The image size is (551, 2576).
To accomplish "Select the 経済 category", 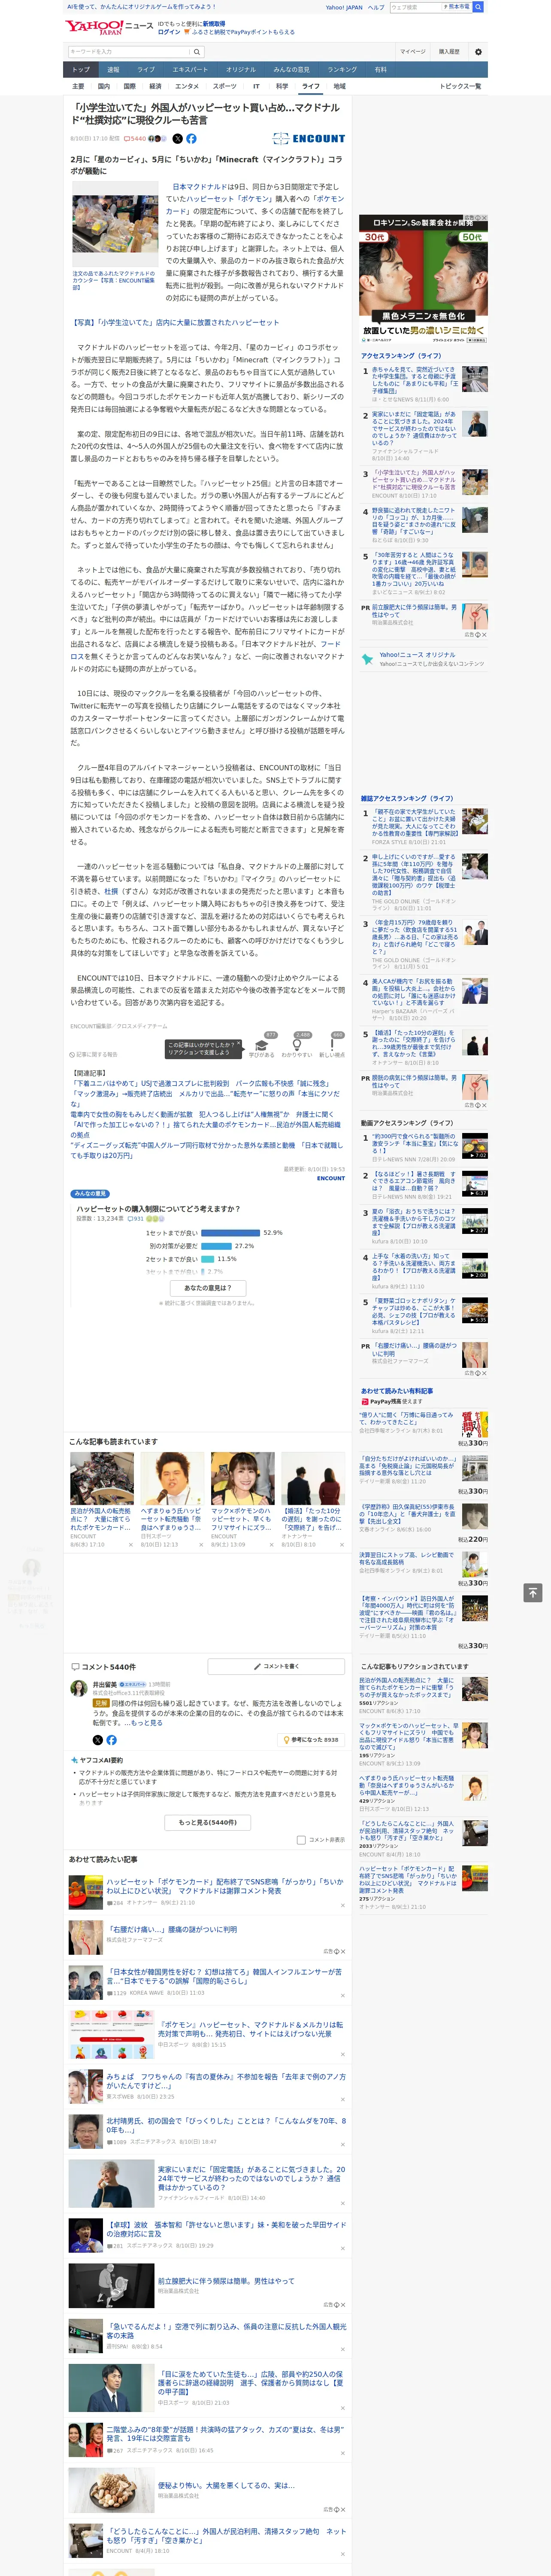I will point(155,86).
